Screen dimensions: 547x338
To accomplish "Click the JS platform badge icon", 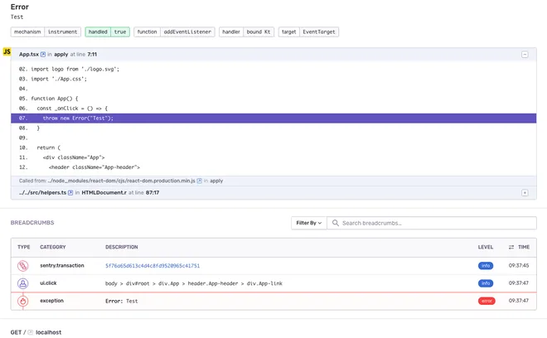I will click(x=7, y=51).
